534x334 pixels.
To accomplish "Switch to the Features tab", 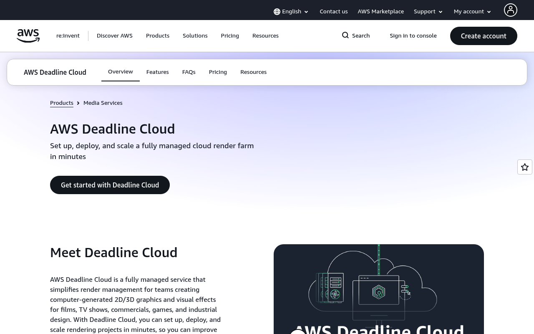I will point(158,72).
